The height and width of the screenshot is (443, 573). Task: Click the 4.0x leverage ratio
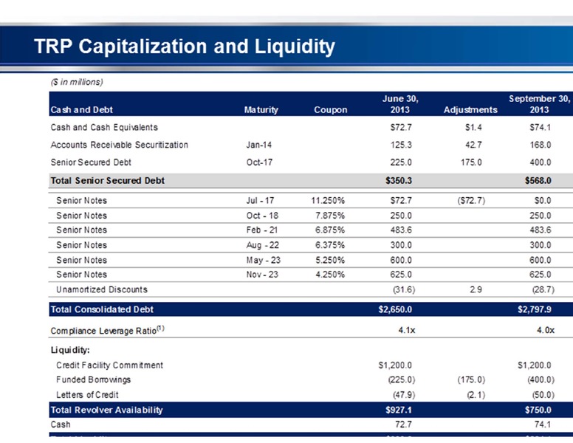[546, 331]
